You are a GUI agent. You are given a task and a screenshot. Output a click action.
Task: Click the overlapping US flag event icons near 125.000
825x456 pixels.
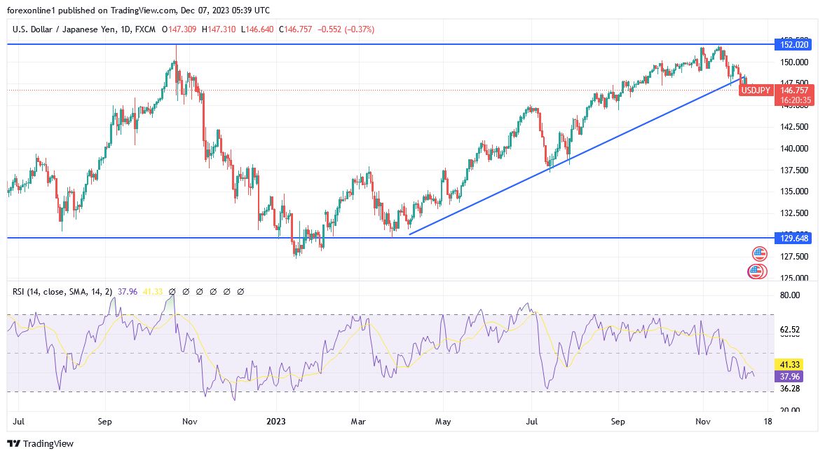(x=757, y=271)
